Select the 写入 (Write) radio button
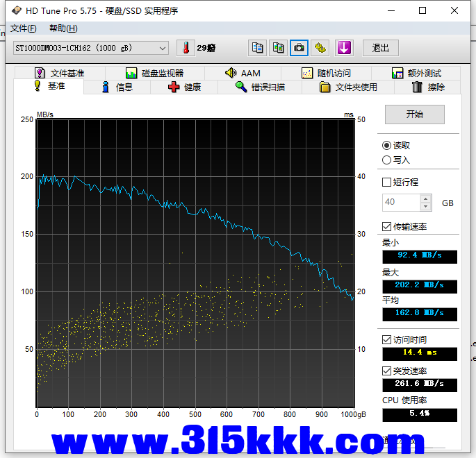This screenshot has width=476, height=458. click(x=387, y=160)
